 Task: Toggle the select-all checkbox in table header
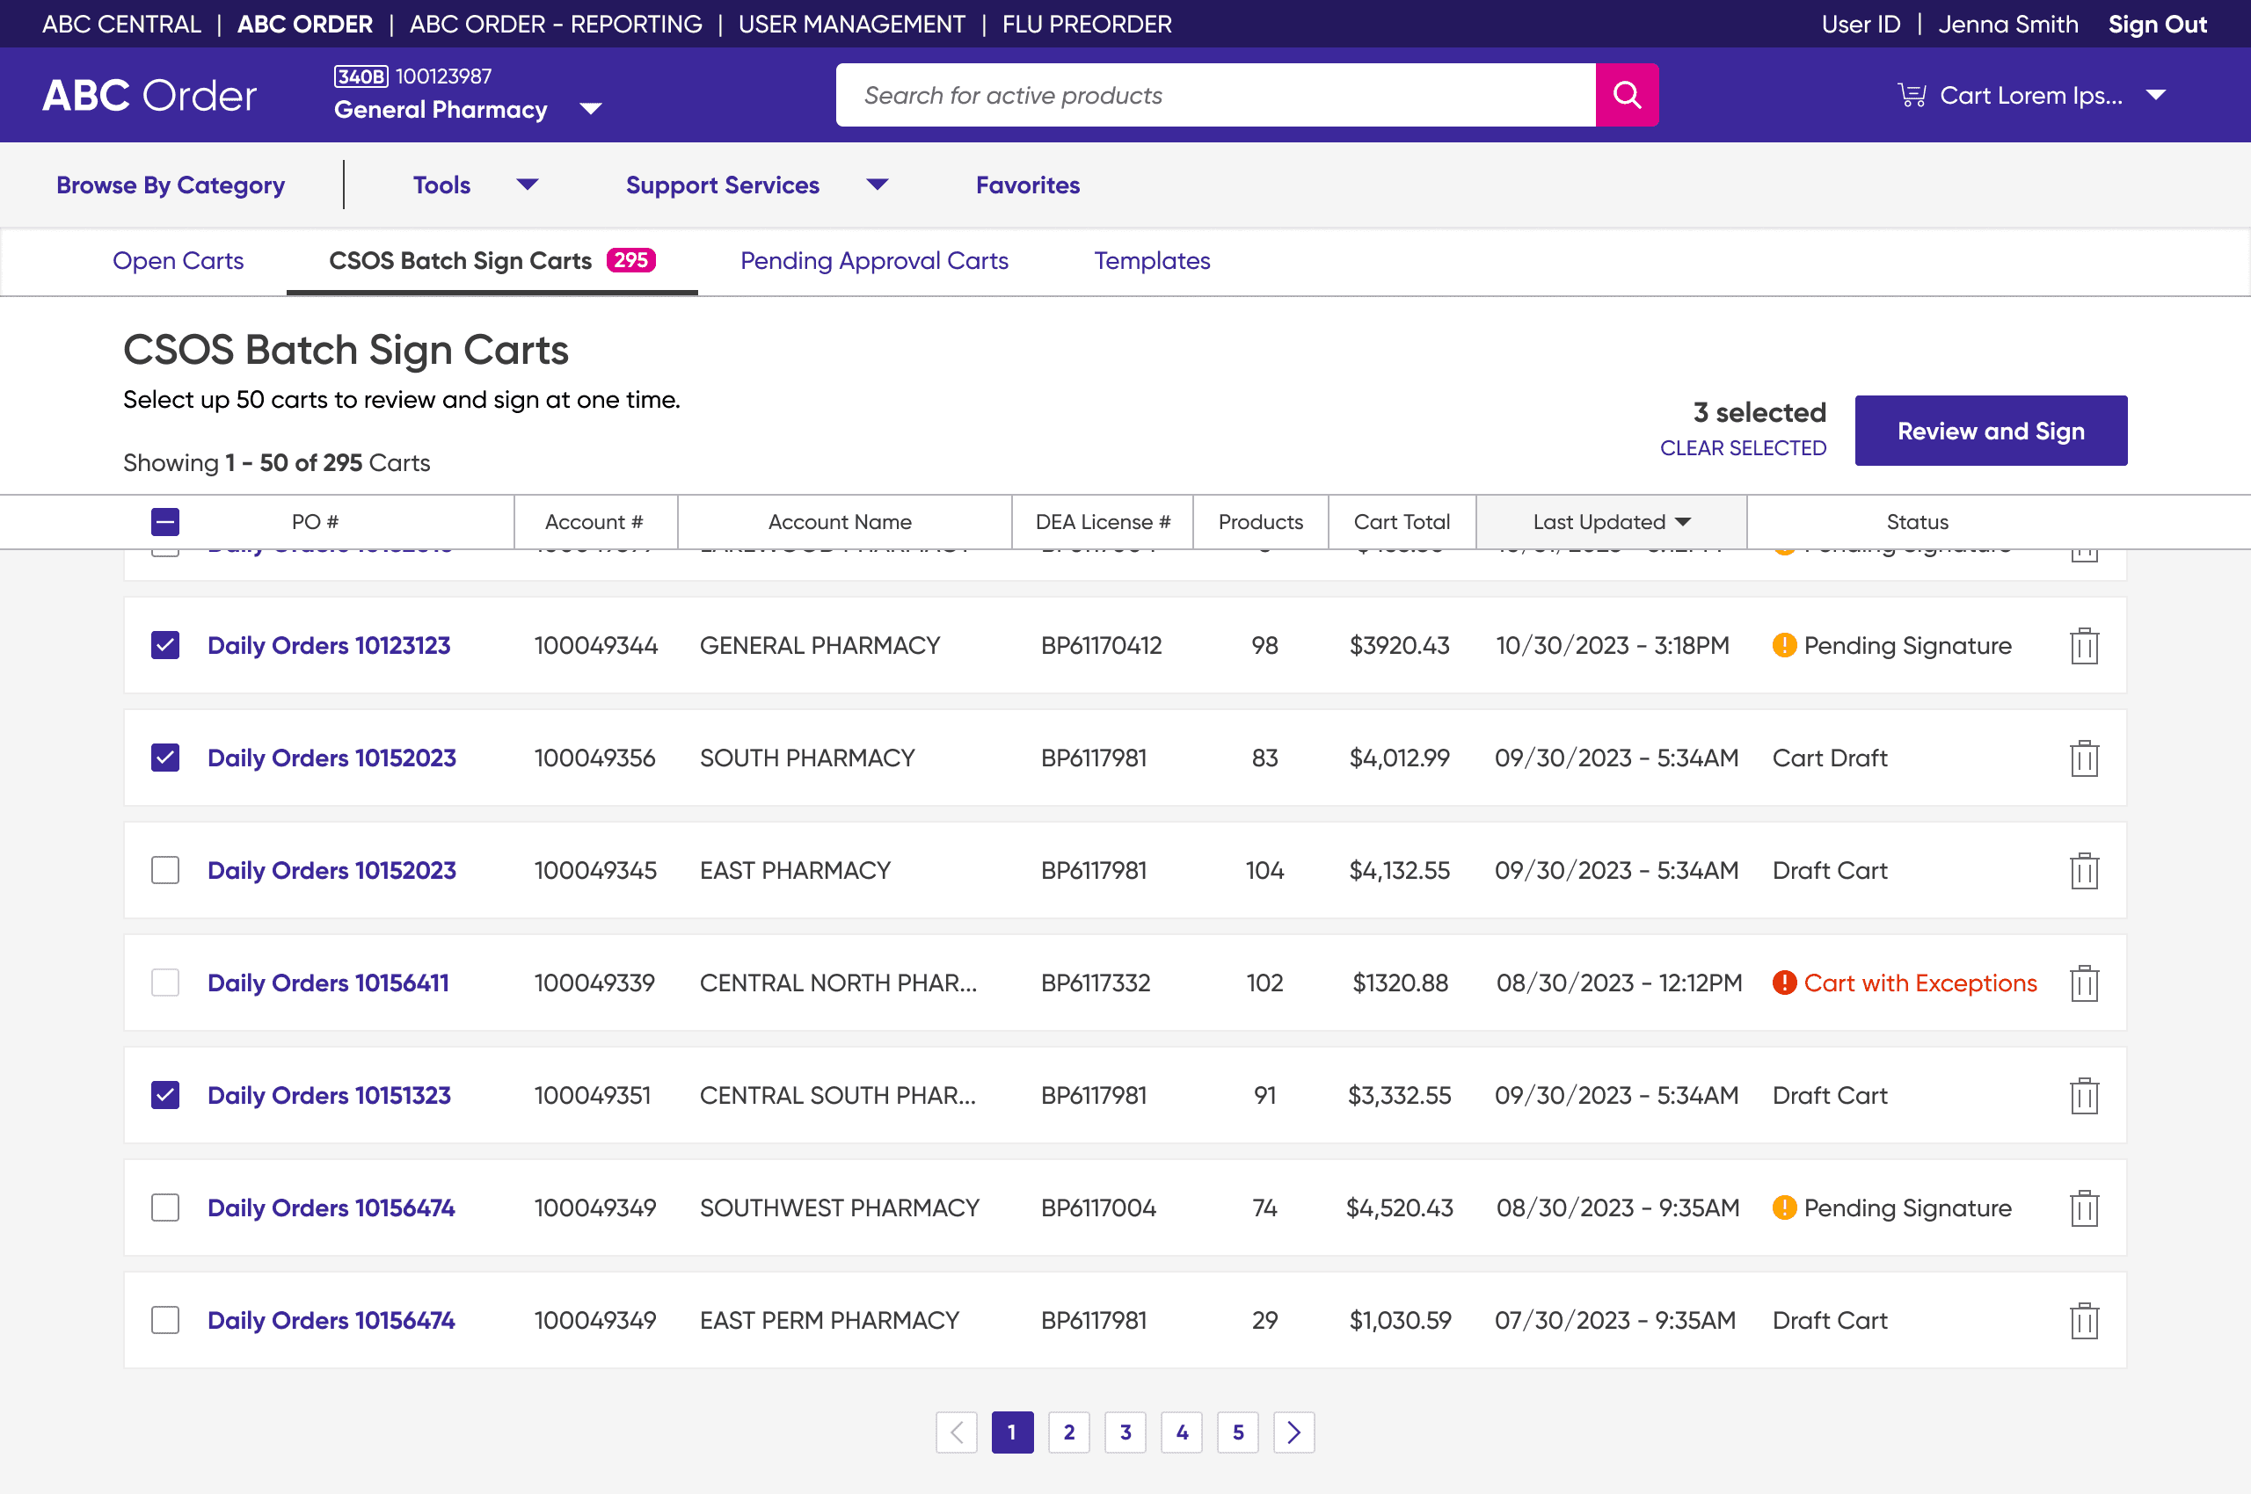click(165, 522)
